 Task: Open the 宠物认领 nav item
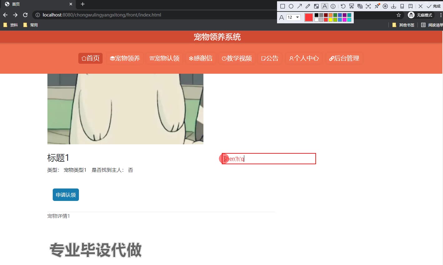[x=165, y=58]
